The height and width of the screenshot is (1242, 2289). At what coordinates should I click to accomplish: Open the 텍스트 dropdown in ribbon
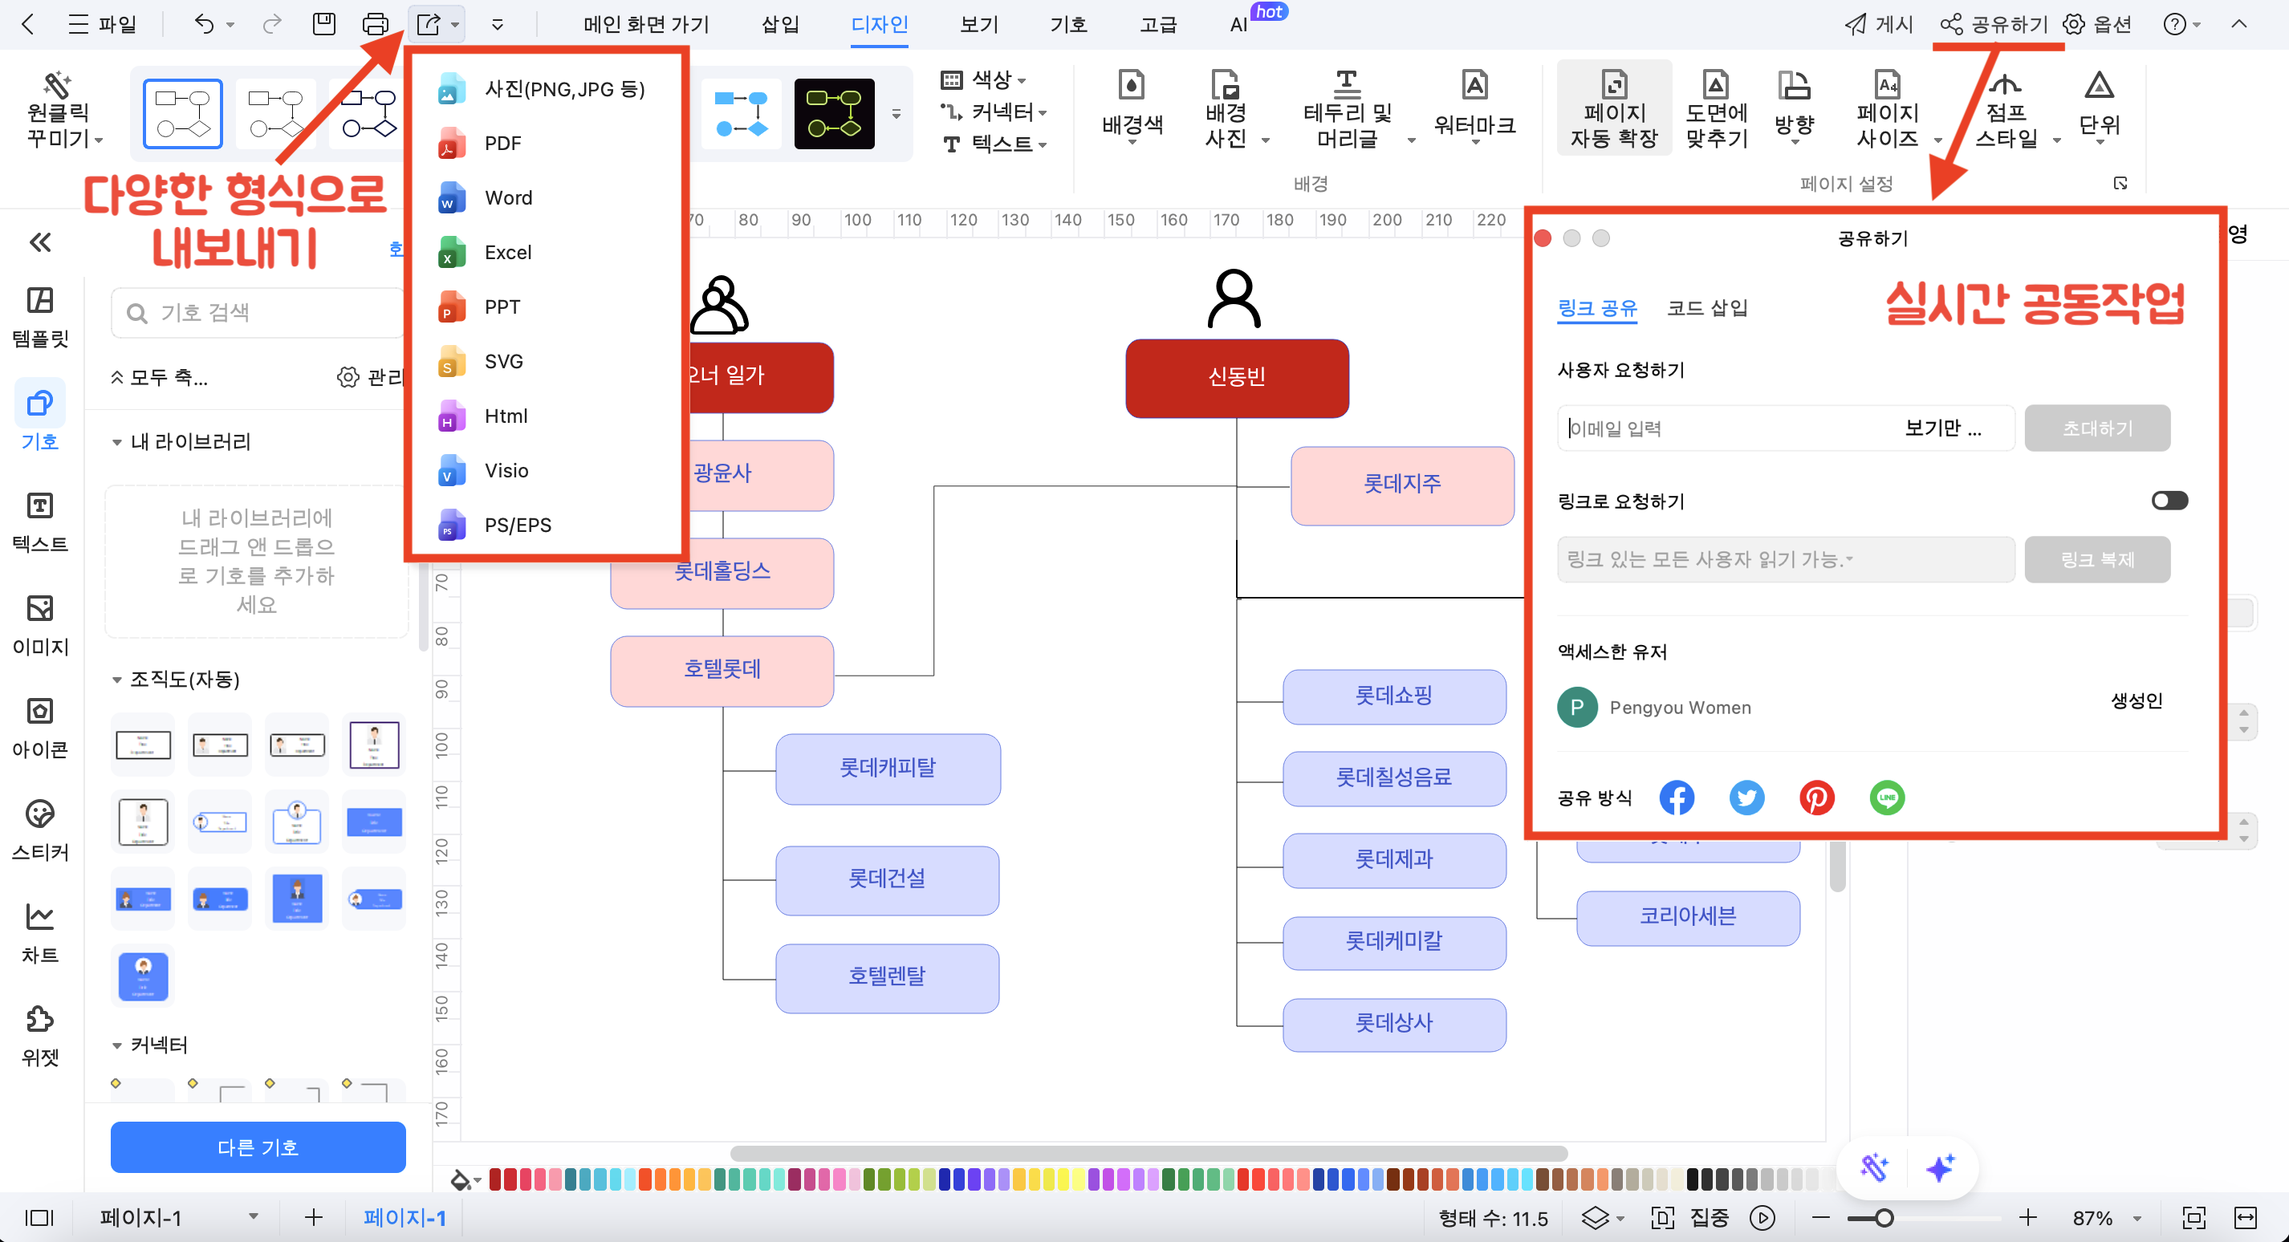coord(994,143)
